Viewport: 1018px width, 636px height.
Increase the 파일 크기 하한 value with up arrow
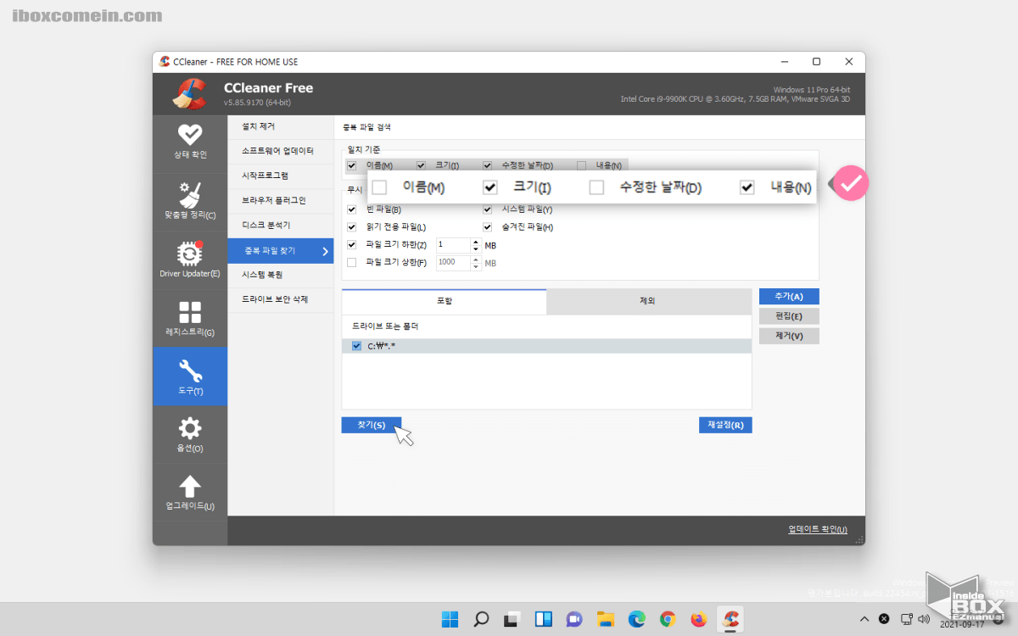(x=474, y=240)
